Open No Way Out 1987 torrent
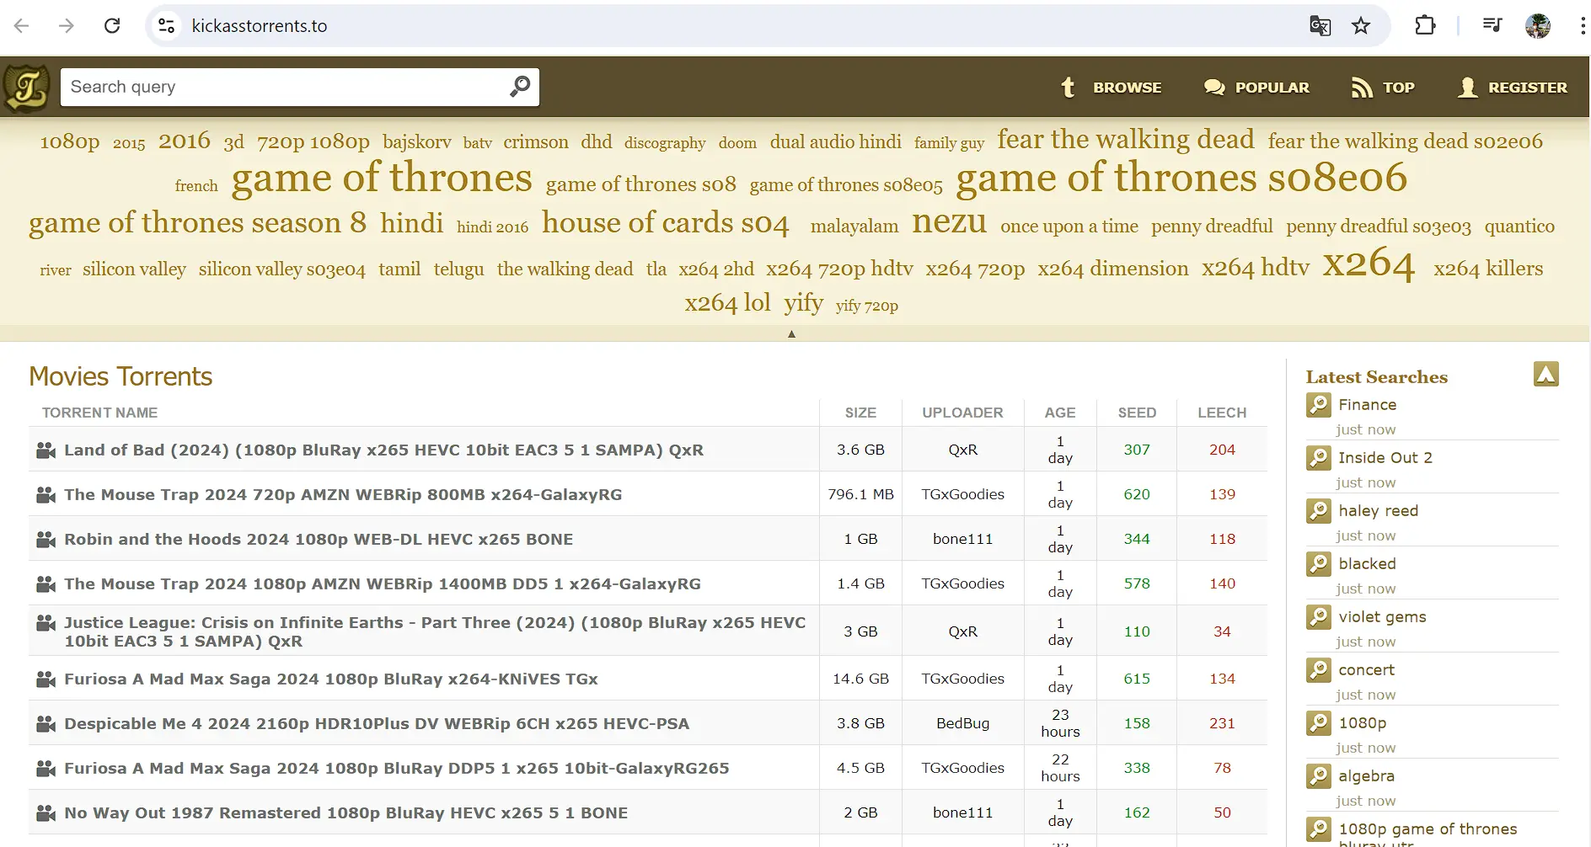Screen dimensions: 1591x847 (x=346, y=813)
